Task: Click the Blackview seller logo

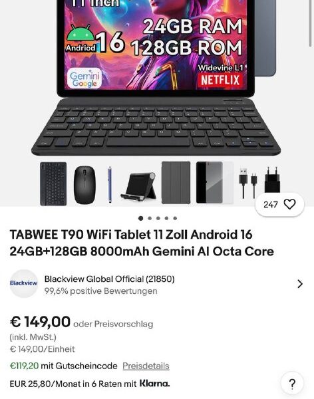Action: point(24,283)
